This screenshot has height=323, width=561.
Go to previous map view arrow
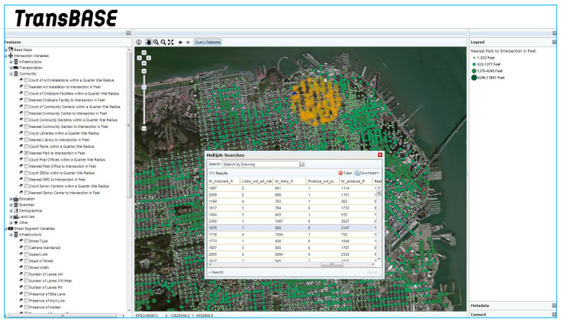point(180,42)
